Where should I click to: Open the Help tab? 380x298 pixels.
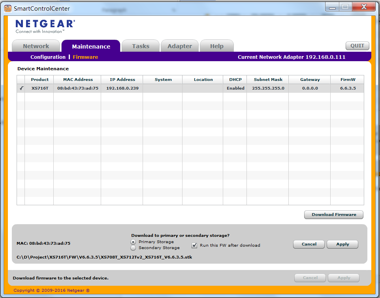[216, 46]
